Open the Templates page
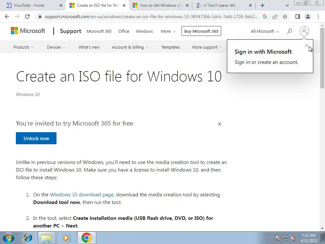Viewport: 325px width, 244px height. (x=170, y=47)
